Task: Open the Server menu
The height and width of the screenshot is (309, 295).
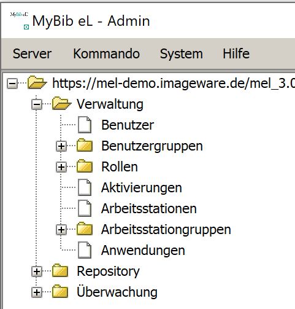Action: click(32, 53)
